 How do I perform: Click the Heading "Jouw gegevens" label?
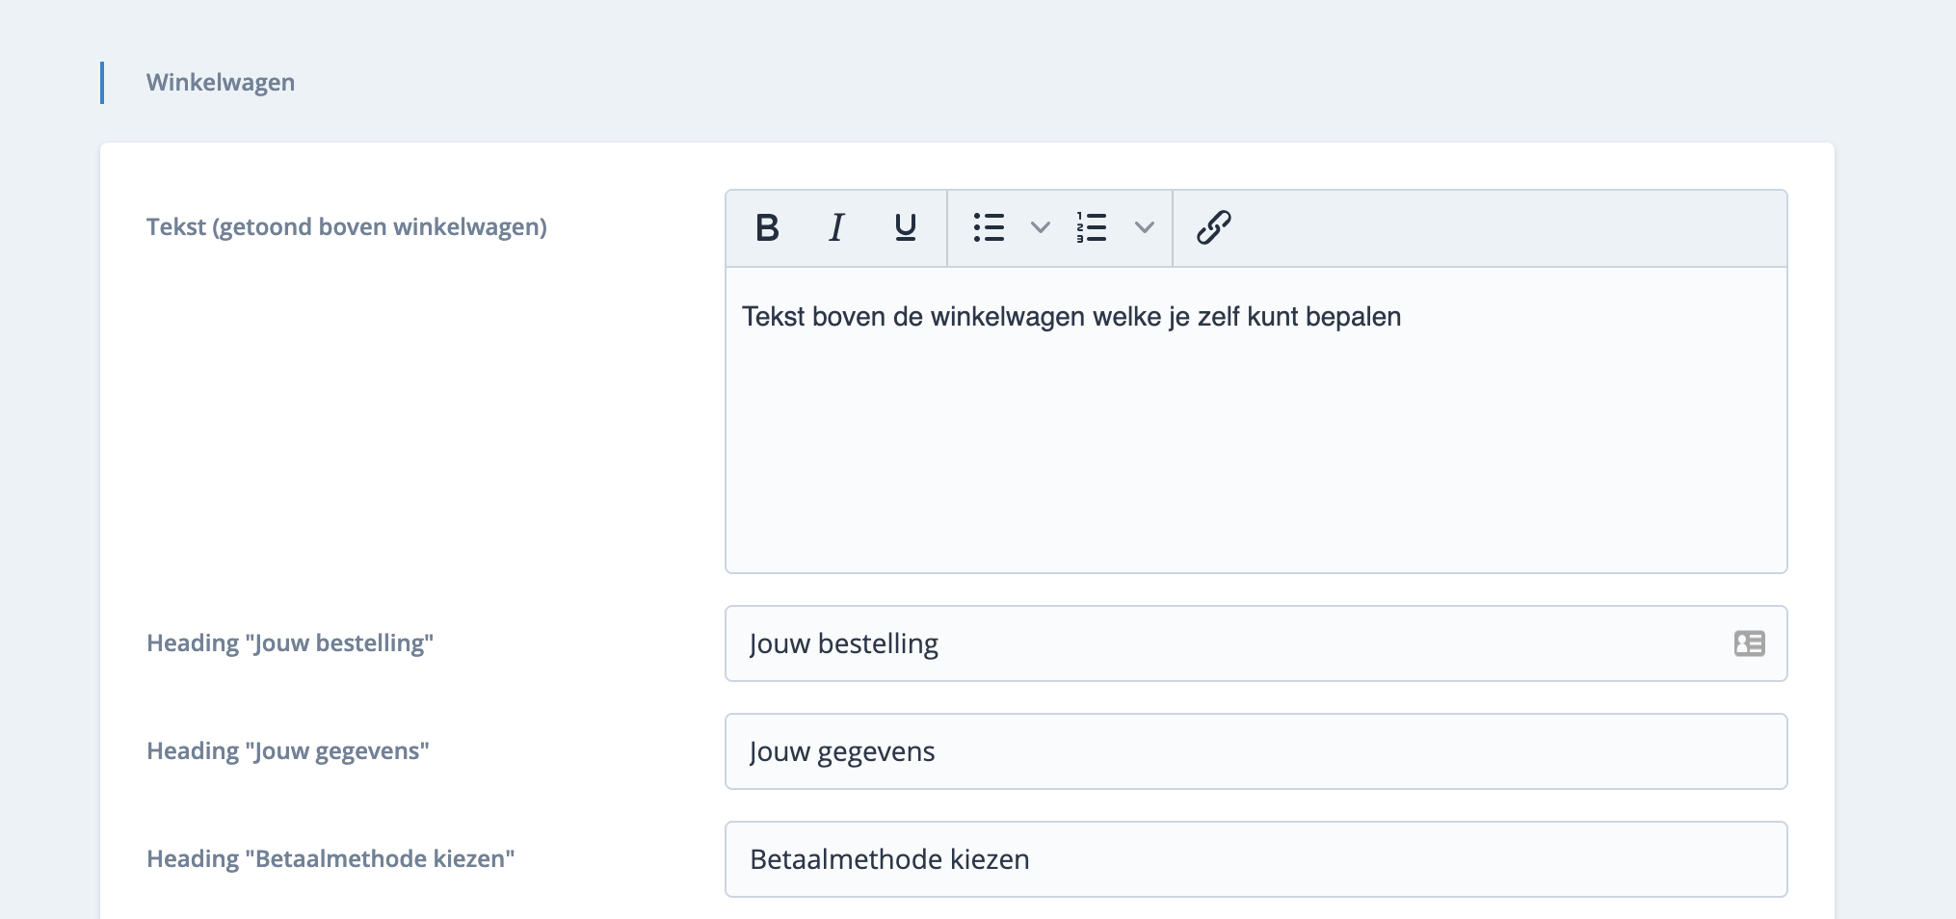[x=287, y=751]
